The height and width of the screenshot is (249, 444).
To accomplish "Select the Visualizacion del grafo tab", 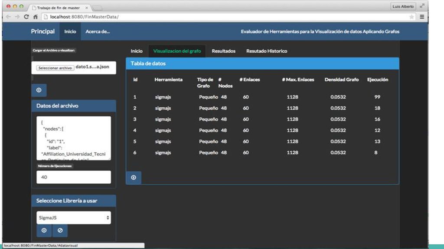I will pos(177,51).
